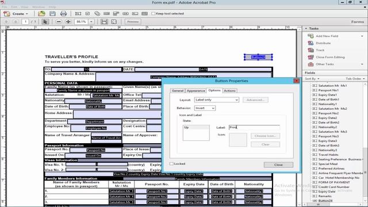Image resolution: width=368 pixels, height=207 pixels.
Task: Click the Create PDF icon
Action: tap(6, 14)
